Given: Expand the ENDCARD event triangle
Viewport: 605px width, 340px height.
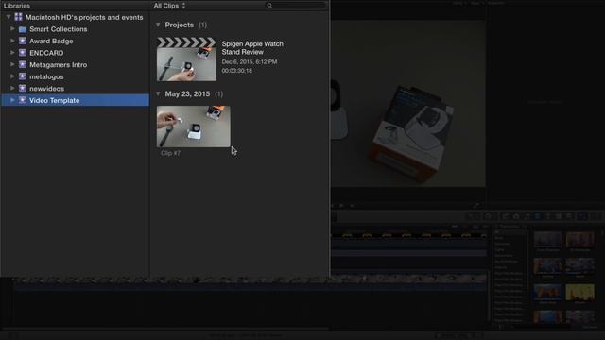Looking at the screenshot, I should [x=12, y=53].
